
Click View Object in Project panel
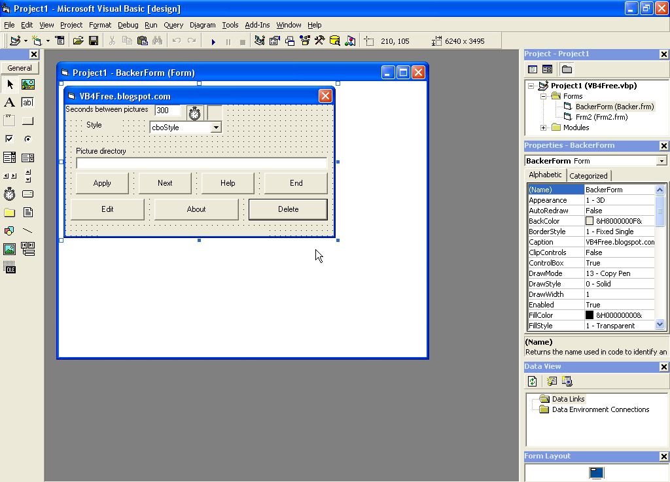tap(548, 69)
